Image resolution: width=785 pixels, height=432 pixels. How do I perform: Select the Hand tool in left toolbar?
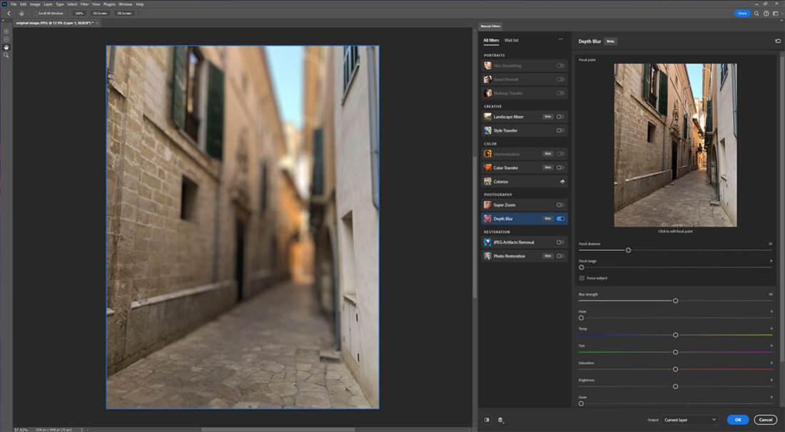coord(6,47)
